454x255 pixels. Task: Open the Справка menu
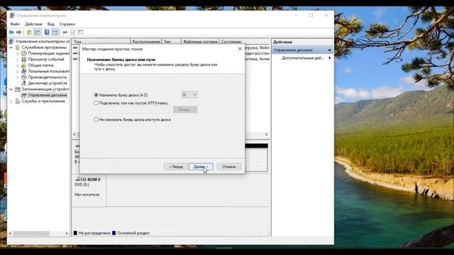tap(67, 24)
